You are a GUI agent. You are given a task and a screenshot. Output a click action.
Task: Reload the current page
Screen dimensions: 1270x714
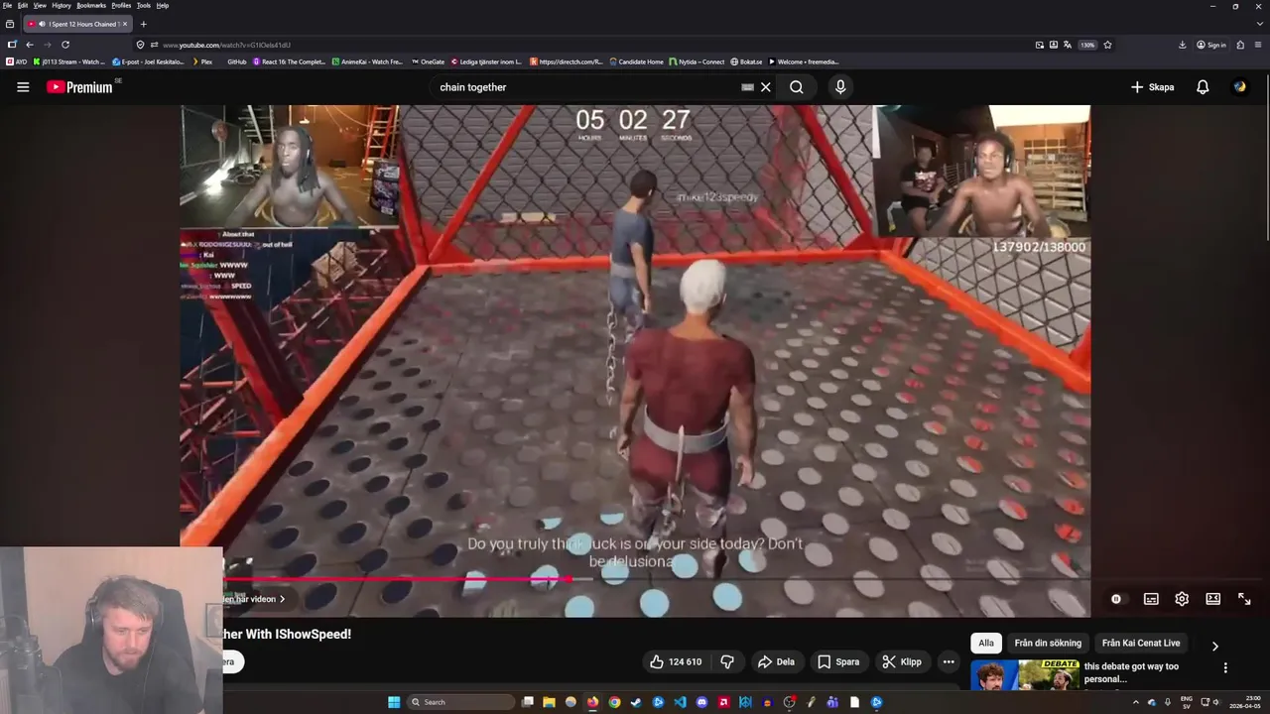pyautogui.click(x=65, y=45)
